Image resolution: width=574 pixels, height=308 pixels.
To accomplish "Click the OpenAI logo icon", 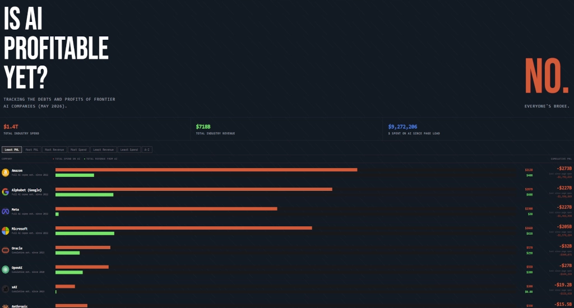I will click(x=5, y=269).
